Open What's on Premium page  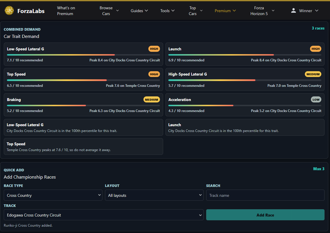66,11
